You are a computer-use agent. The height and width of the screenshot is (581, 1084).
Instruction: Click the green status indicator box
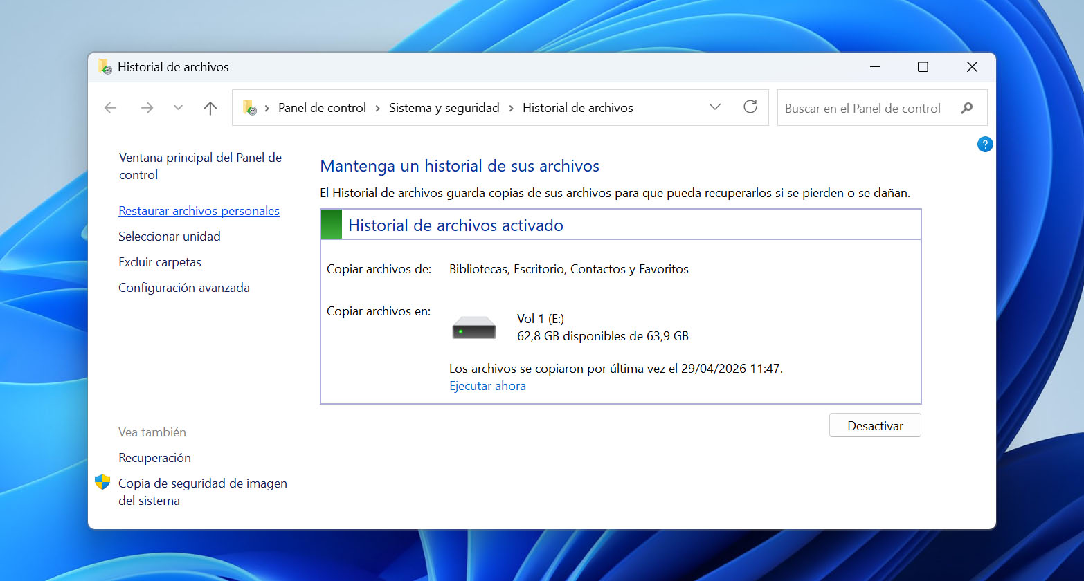coord(332,225)
